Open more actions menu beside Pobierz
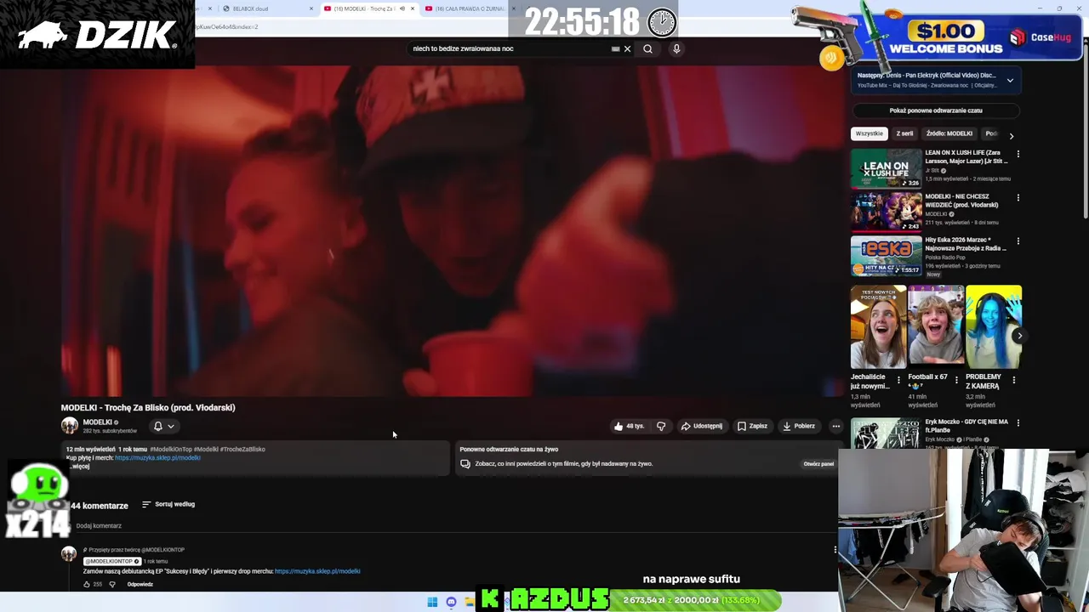The image size is (1089, 612). point(836,426)
